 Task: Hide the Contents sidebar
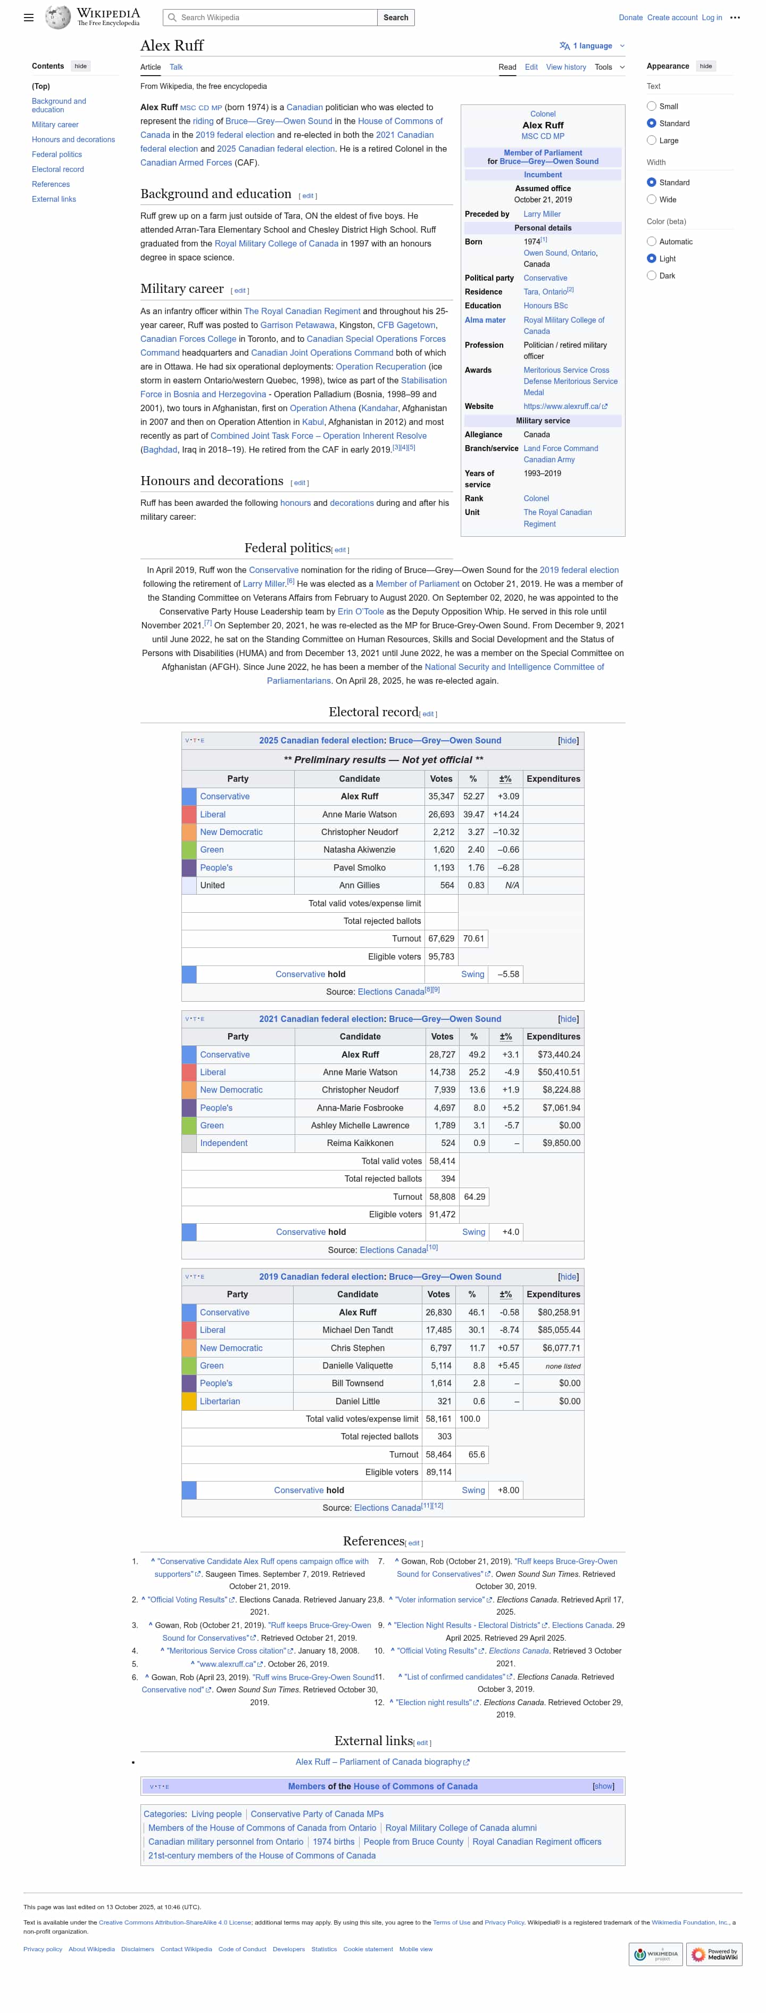[80, 67]
